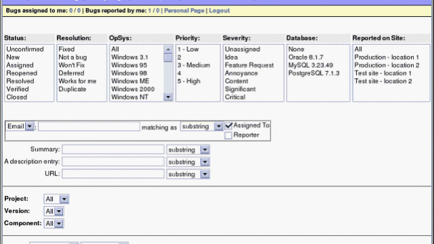The width and height of the screenshot is (434, 244).
Task: Click the OpSys list scroll down arrow
Action: (x=168, y=97)
